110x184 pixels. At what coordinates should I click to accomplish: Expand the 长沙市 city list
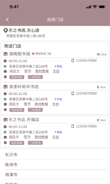point(55,155)
